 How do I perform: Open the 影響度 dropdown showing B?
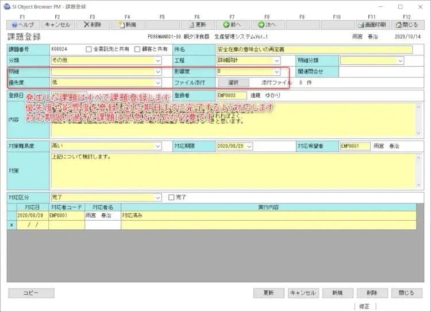click(x=276, y=72)
